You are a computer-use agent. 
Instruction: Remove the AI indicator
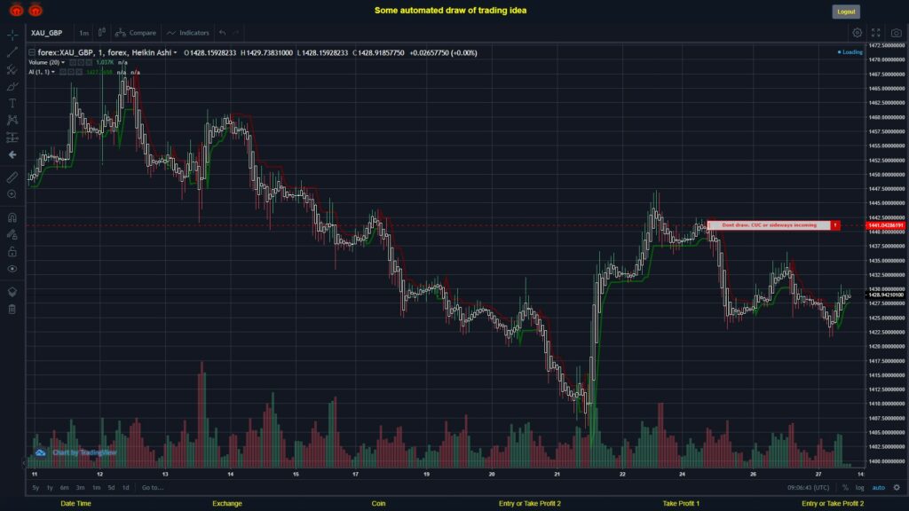point(79,73)
